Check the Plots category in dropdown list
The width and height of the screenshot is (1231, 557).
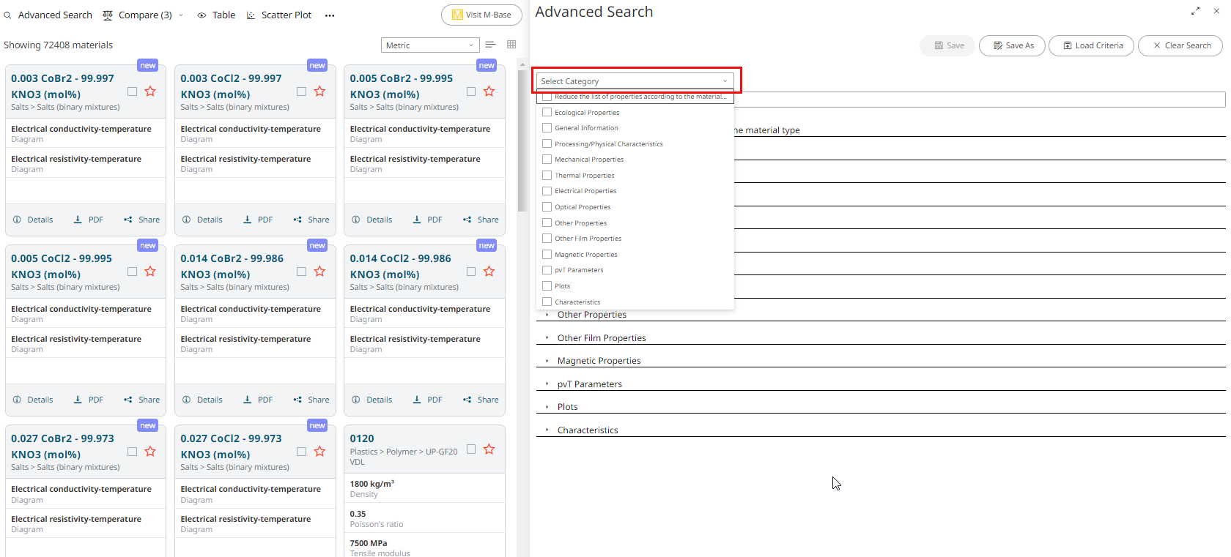[547, 285]
